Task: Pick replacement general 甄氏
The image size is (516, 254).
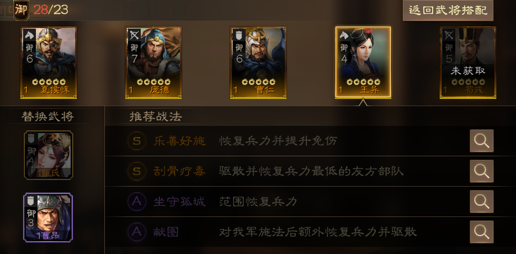Action: (49, 155)
